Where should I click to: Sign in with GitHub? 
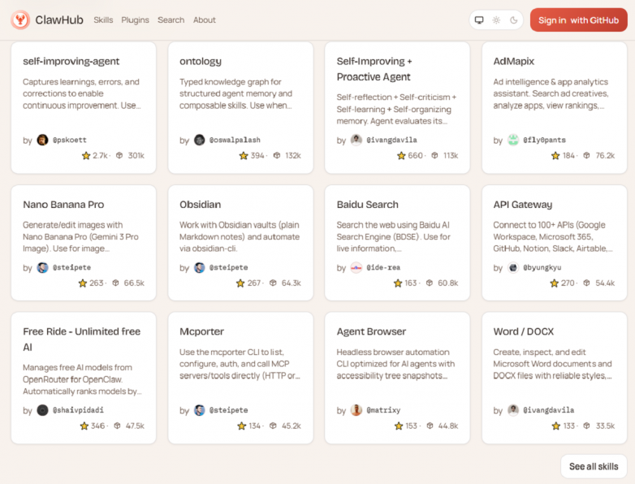click(578, 19)
